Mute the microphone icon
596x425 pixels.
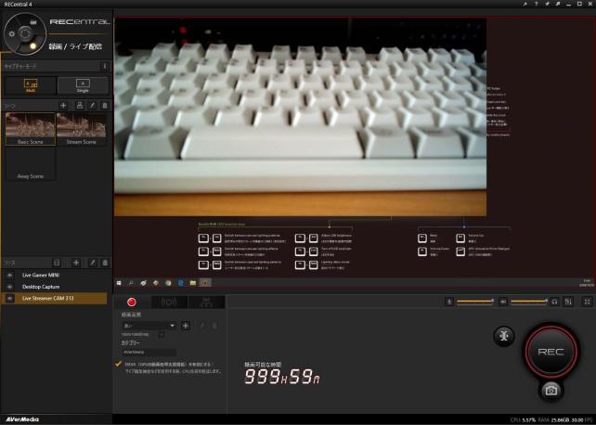click(449, 302)
